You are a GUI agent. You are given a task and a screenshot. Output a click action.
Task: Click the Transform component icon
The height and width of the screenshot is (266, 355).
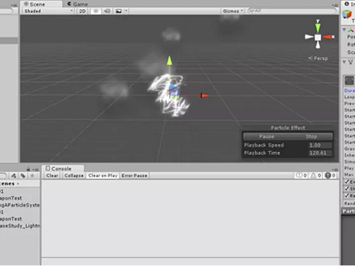(351, 30)
